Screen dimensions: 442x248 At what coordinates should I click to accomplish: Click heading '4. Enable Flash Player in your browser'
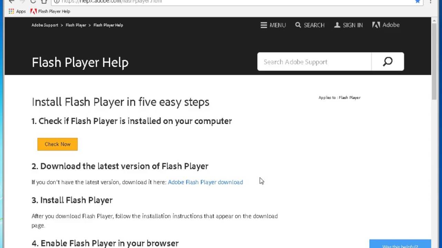[x=105, y=243]
